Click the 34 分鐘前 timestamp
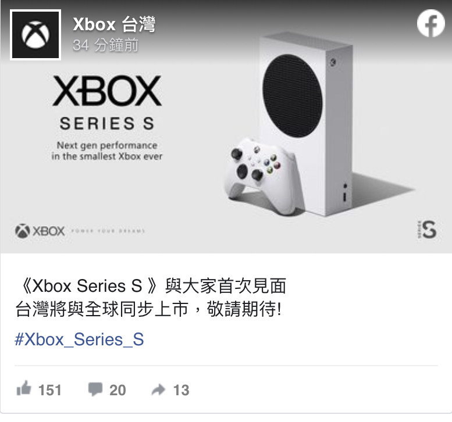 click(105, 45)
